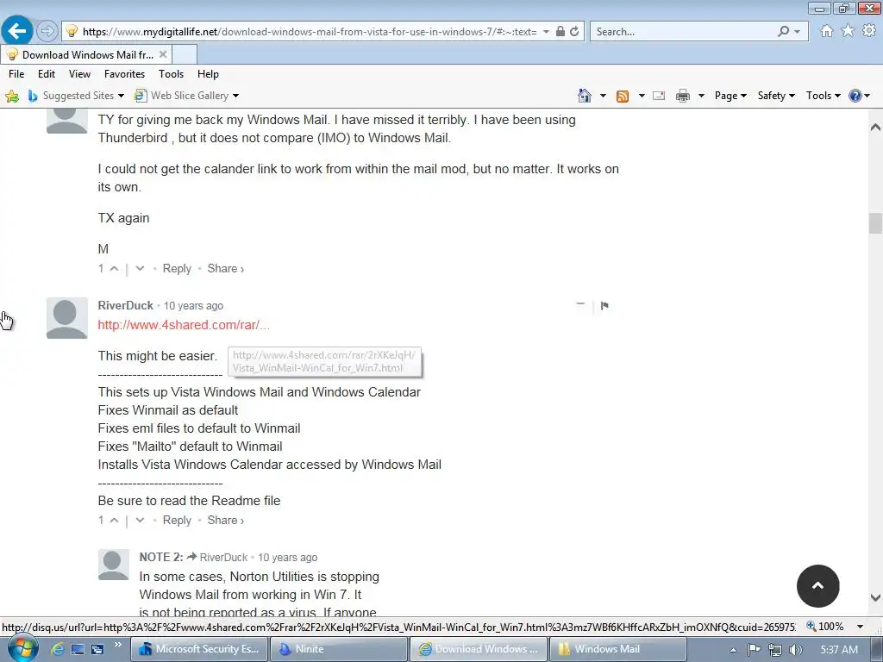Share RiverDuck's comment
The height and width of the screenshot is (662, 883).
click(x=225, y=521)
